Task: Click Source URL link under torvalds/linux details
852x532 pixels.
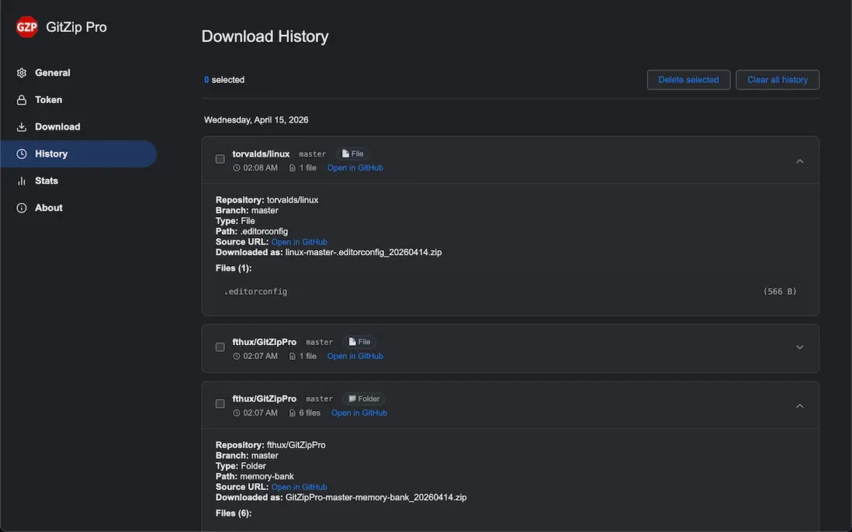Action: [299, 242]
